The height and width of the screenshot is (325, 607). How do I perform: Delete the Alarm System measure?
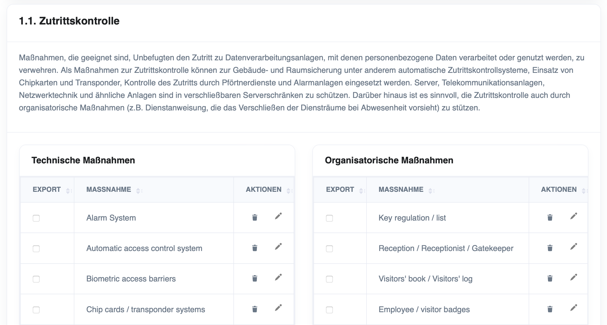pyautogui.click(x=255, y=218)
